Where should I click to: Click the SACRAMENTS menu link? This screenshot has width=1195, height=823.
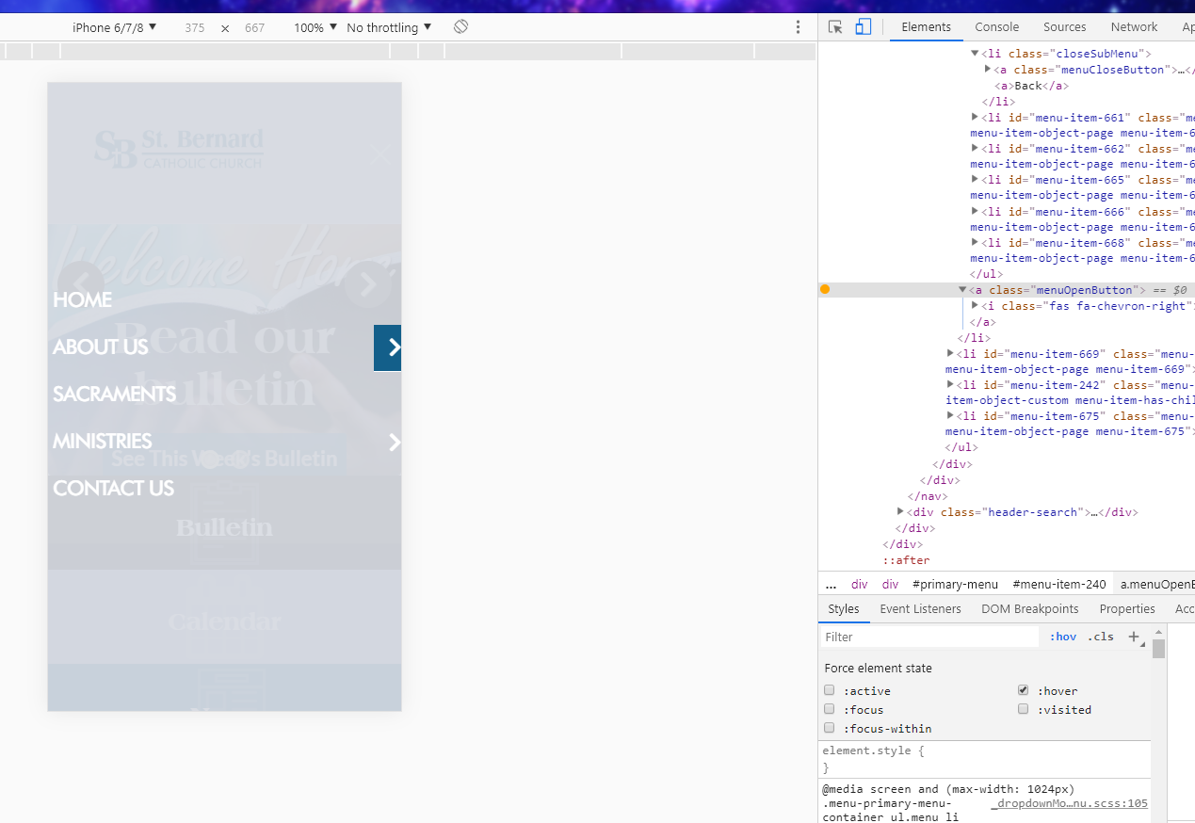tap(114, 394)
